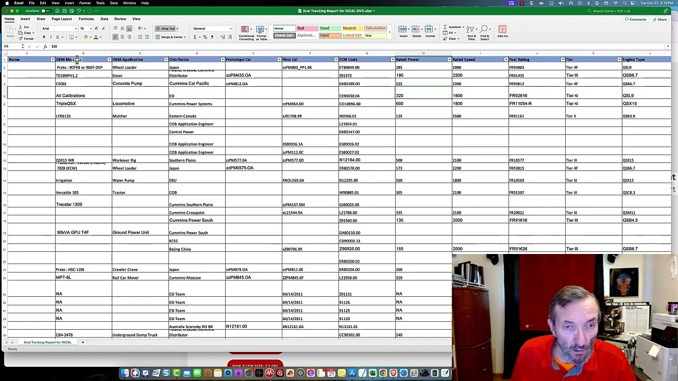Viewport: 678px width, 381px height.
Task: Click the Name Box showing H5
Action: (x=12, y=47)
